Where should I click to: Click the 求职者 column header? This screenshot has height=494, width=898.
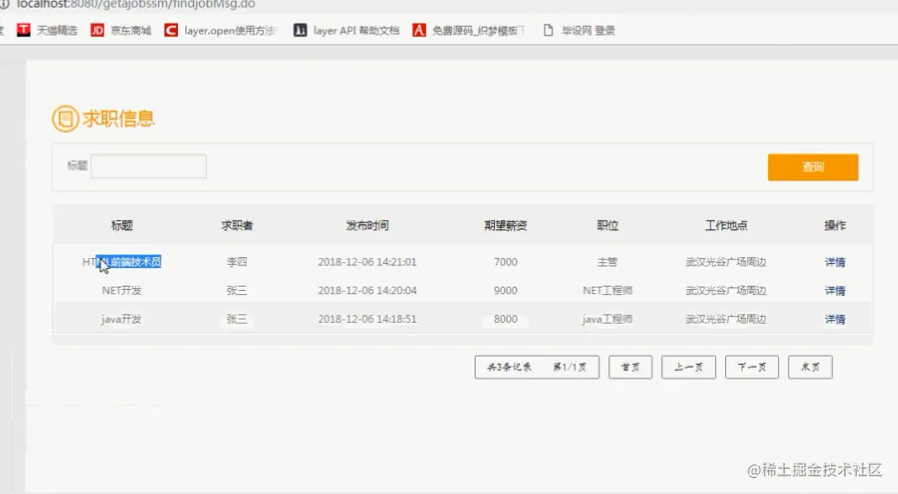[237, 226]
